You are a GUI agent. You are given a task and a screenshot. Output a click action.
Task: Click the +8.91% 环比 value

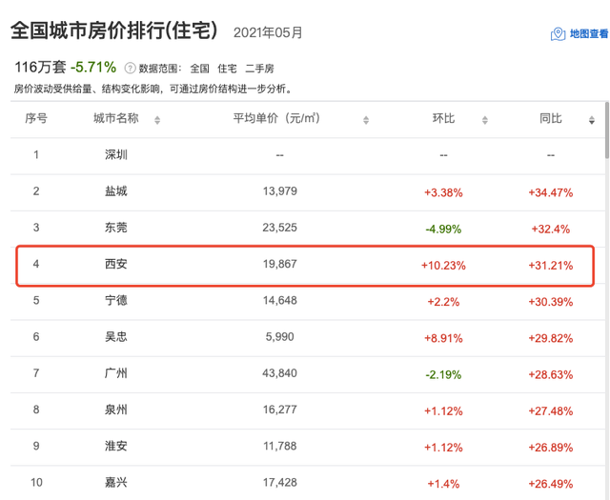point(443,338)
